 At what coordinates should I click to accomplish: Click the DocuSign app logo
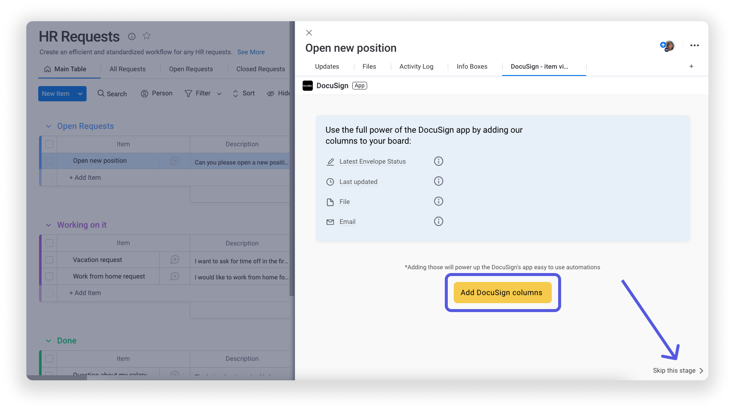pos(307,85)
